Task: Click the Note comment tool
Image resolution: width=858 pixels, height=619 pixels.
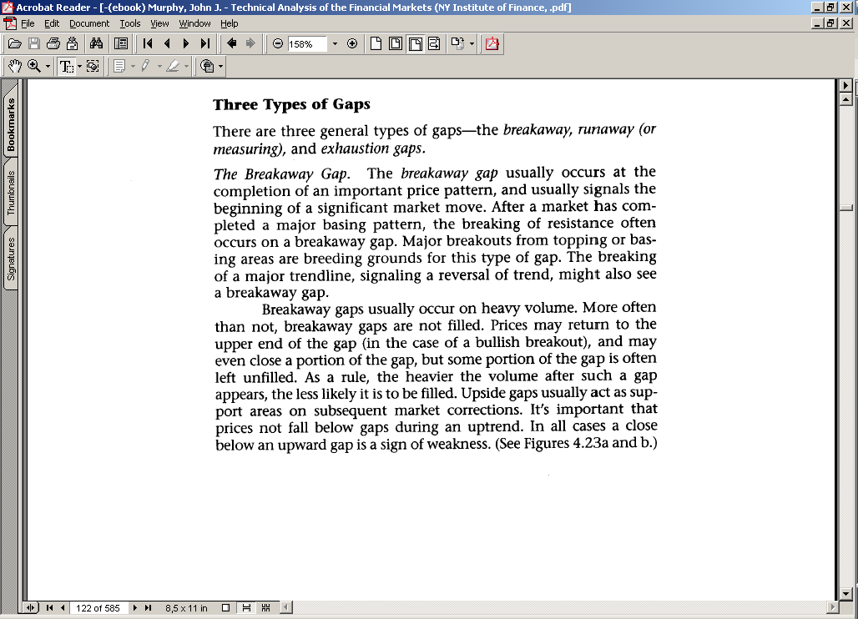Action: coord(119,66)
